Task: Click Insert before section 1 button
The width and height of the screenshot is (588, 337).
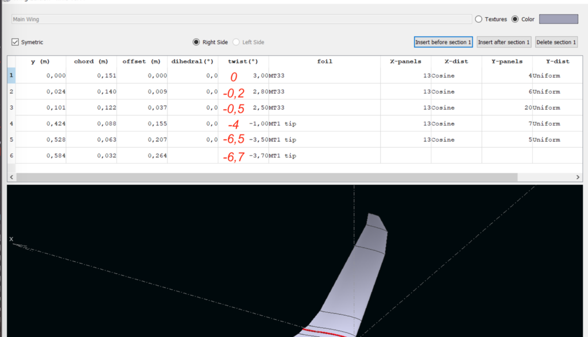Action: [x=443, y=42]
